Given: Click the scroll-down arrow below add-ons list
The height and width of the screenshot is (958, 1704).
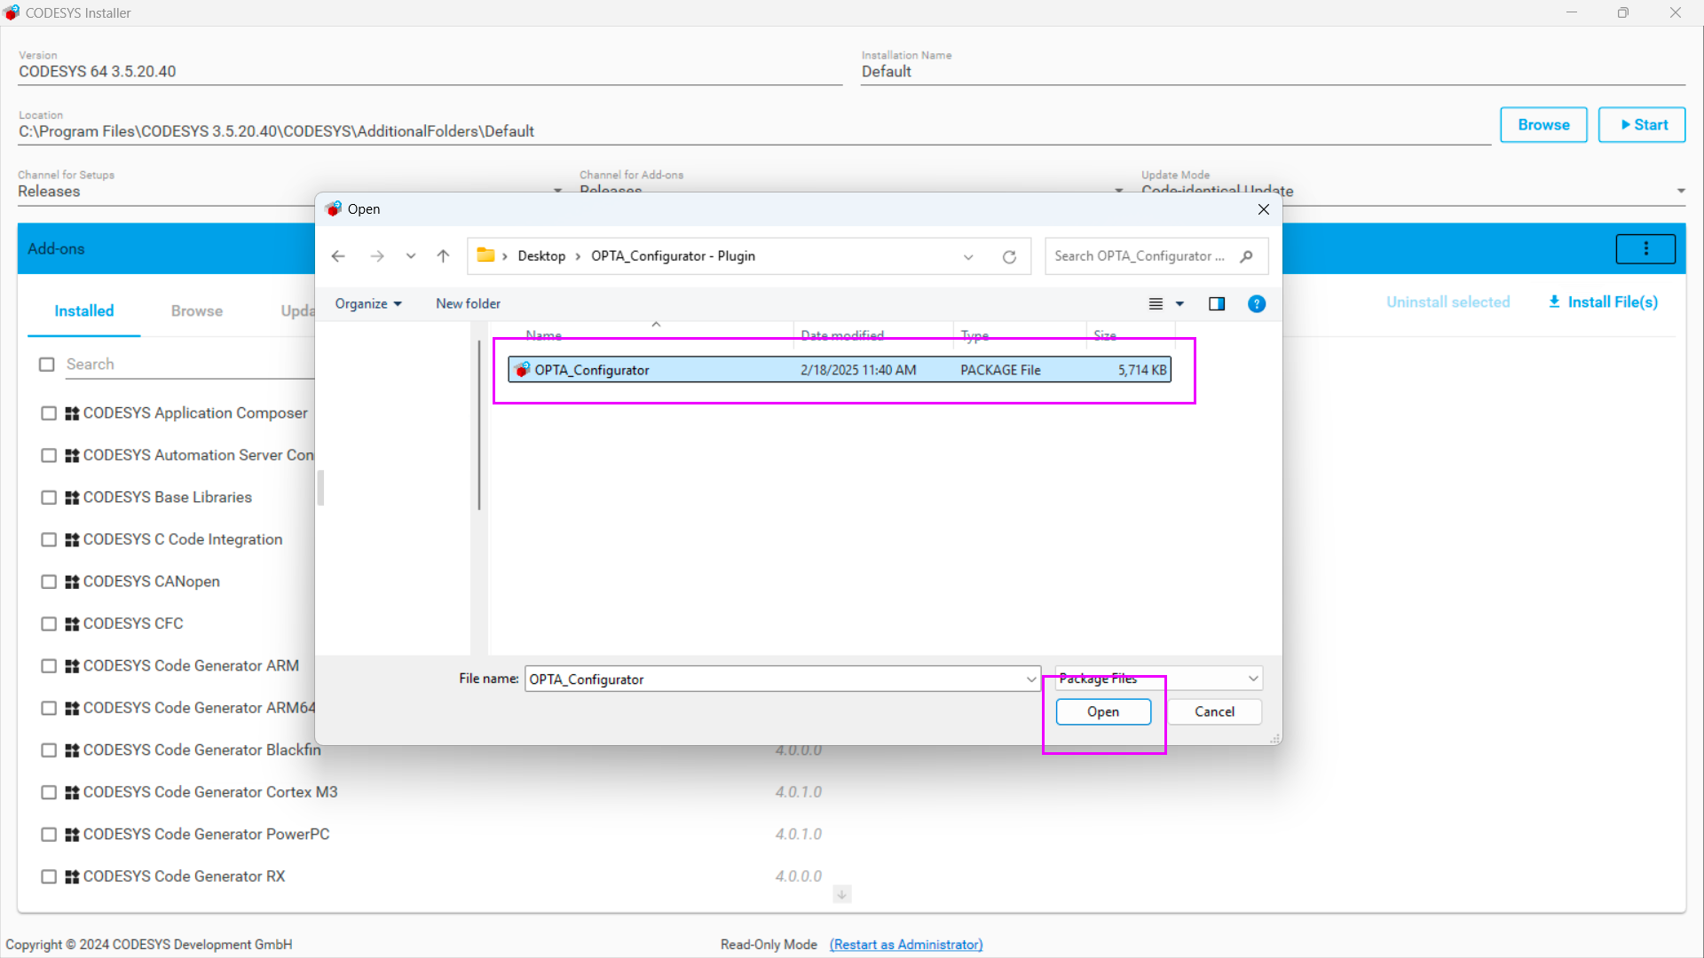Looking at the screenshot, I should pyautogui.click(x=842, y=894).
